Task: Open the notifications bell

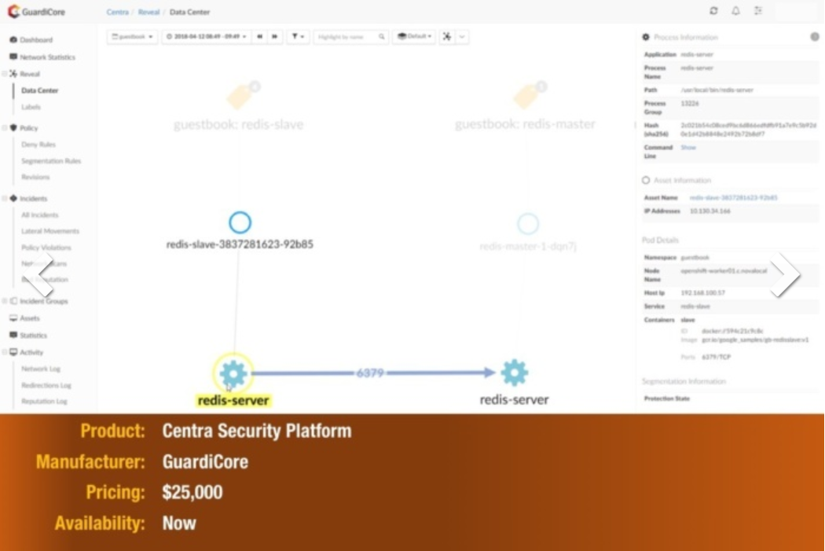Action: pyautogui.click(x=735, y=10)
